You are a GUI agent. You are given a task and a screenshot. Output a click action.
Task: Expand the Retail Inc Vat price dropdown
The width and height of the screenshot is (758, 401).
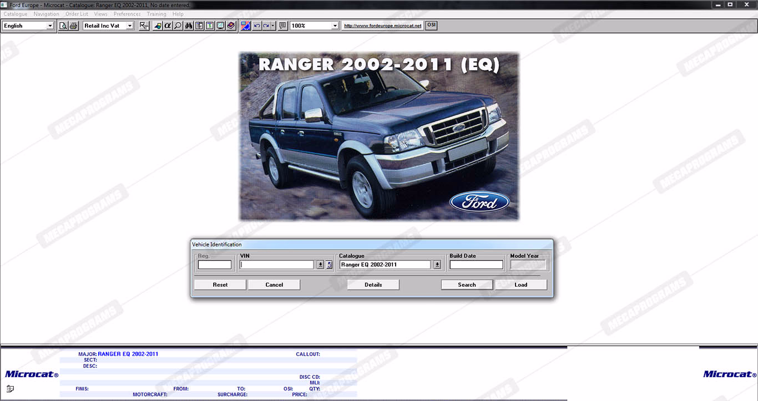[x=130, y=26]
